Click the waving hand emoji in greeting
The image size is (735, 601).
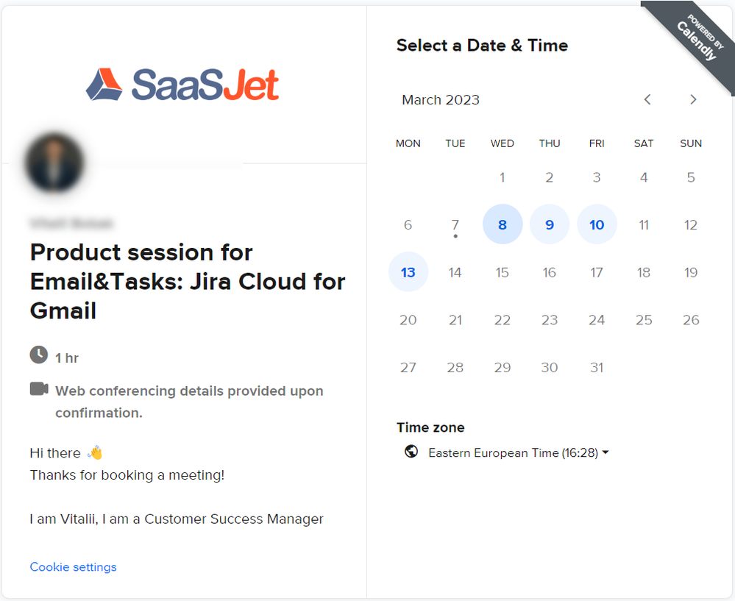tap(96, 452)
